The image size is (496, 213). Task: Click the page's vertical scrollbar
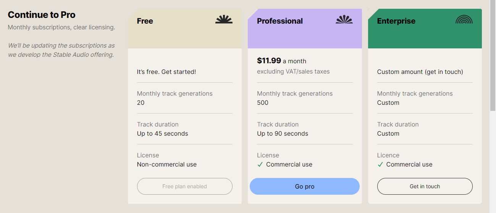point(493,57)
